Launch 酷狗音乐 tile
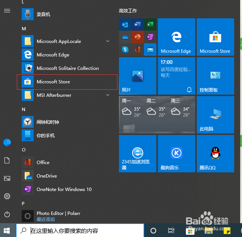This screenshot has height=237, width=242. (177, 154)
